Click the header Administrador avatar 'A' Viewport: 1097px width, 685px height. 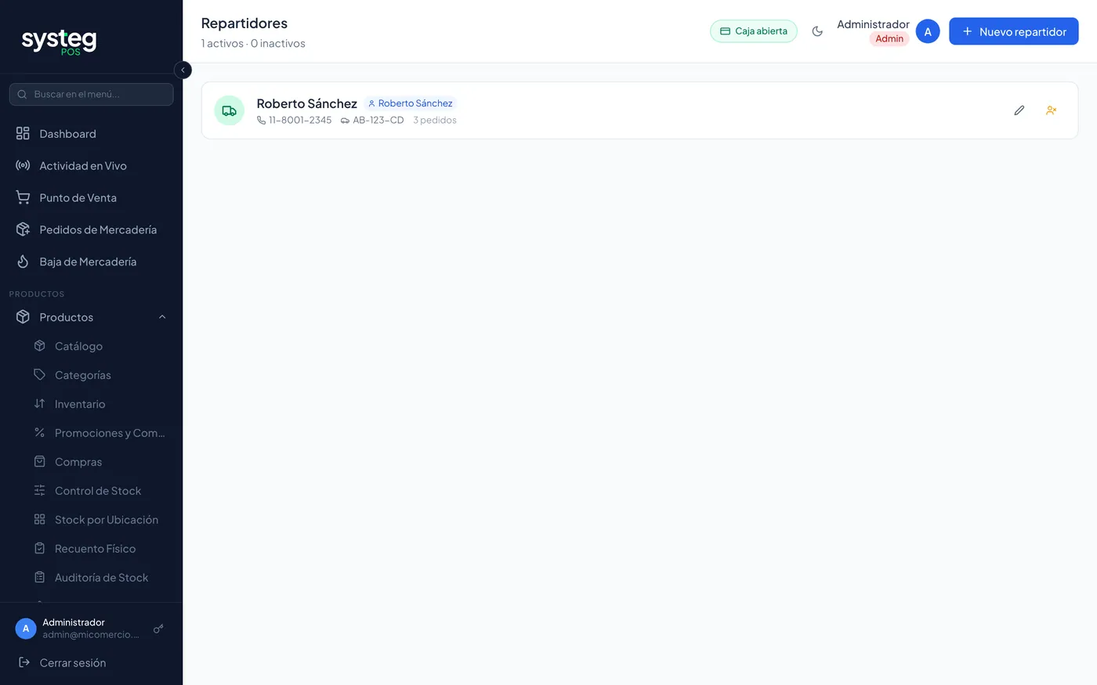click(928, 31)
